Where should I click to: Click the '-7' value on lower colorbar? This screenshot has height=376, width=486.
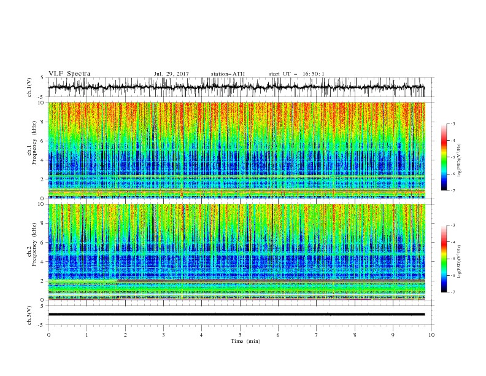click(x=452, y=292)
